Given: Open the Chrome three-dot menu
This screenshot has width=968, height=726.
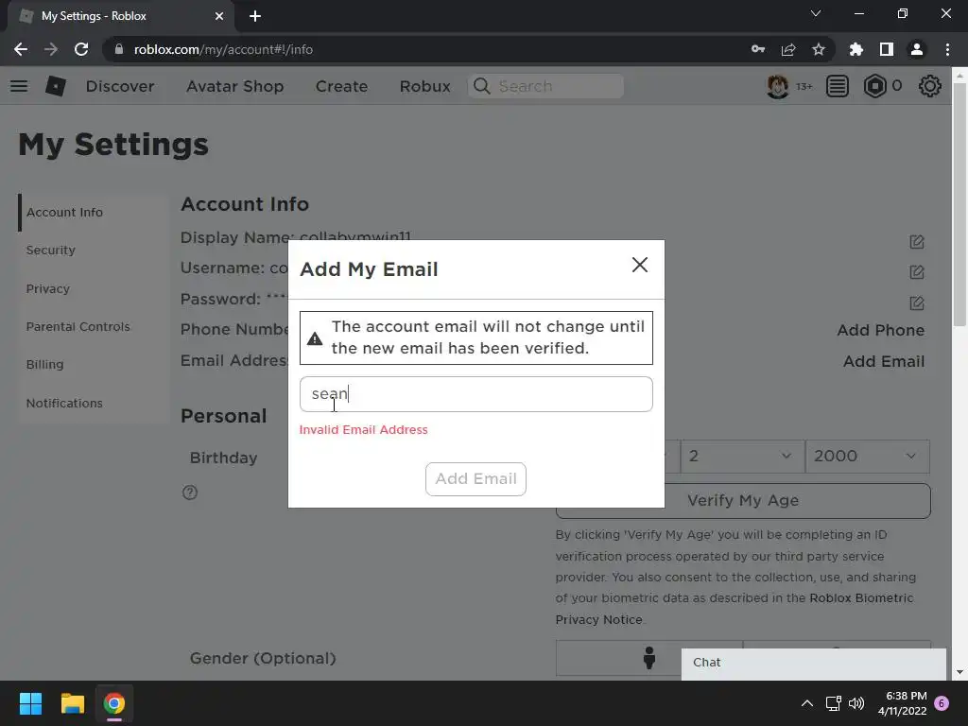Looking at the screenshot, I should coord(947,49).
